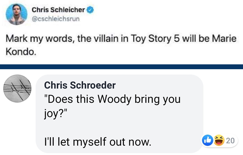Open the Chris Schroeder commenter name
Viewport: 243px width, 155px height.
80,85
